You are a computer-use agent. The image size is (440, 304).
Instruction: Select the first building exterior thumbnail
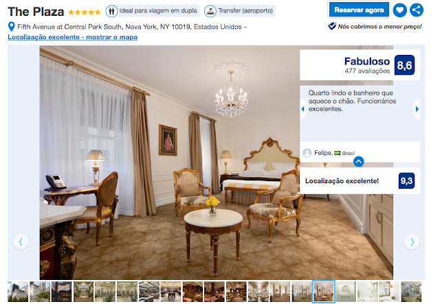[x=18, y=292]
